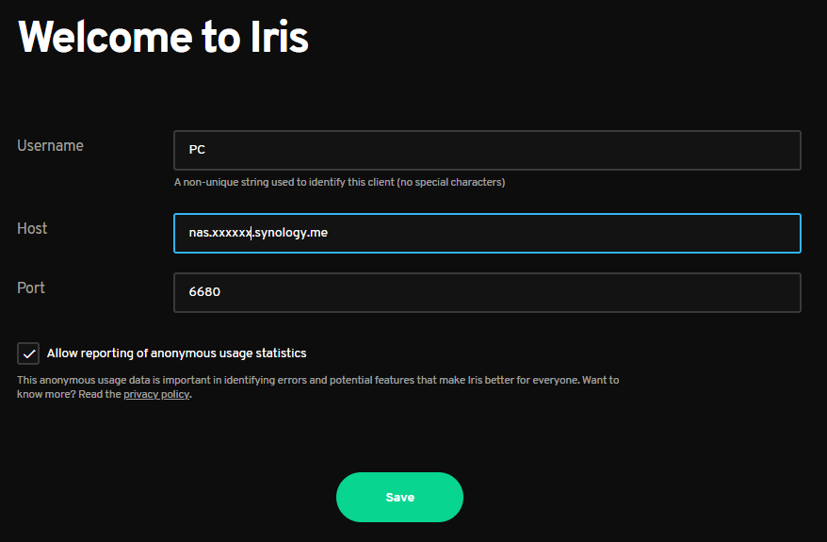Place cursor on '6680' port value

(204, 292)
